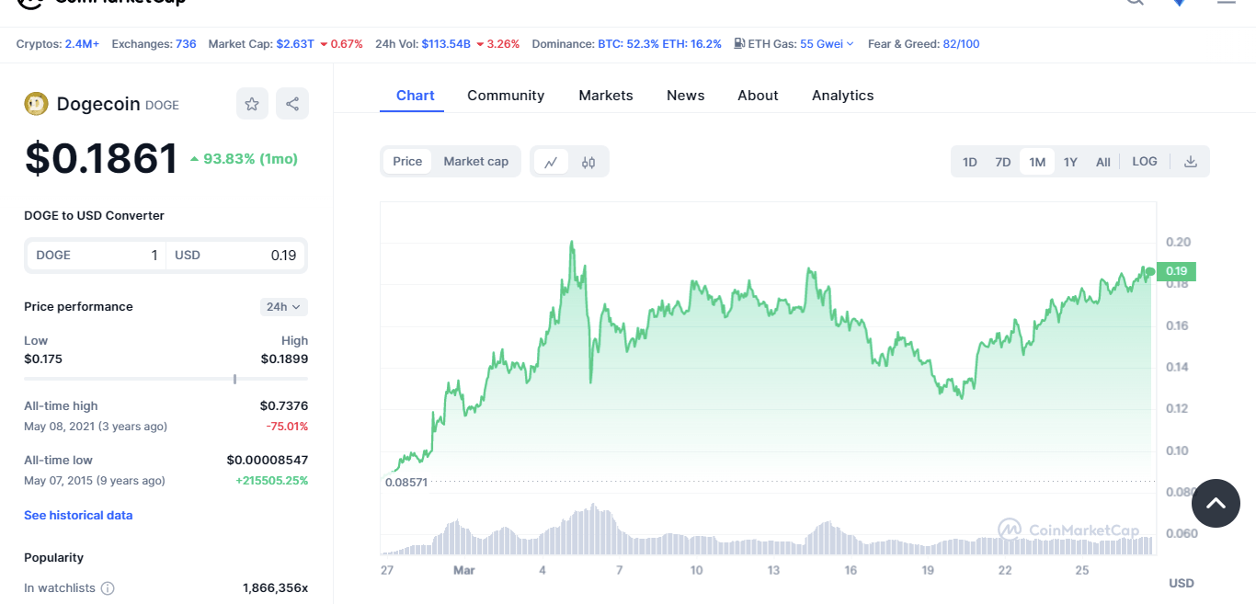1256x604 pixels.
Task: Click the 0.08571 starting price label
Action: click(406, 483)
